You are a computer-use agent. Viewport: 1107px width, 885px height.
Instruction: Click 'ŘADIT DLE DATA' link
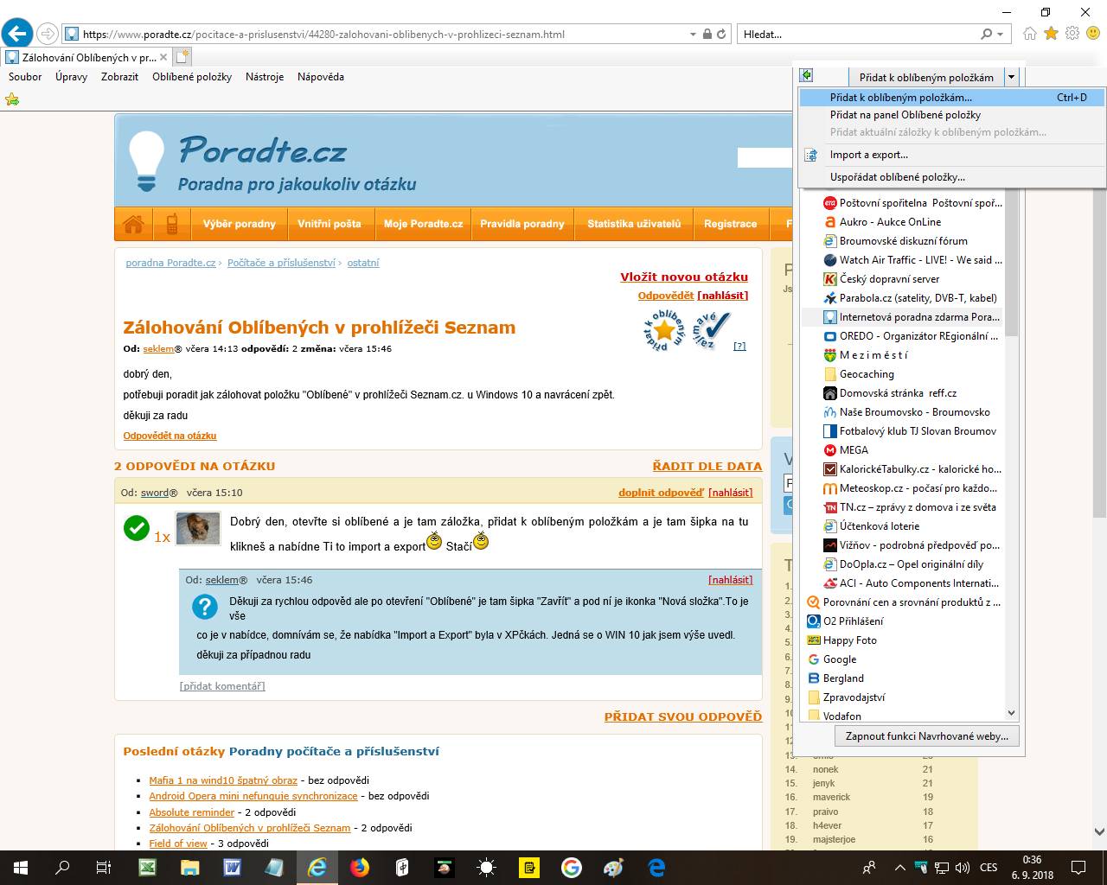click(707, 466)
